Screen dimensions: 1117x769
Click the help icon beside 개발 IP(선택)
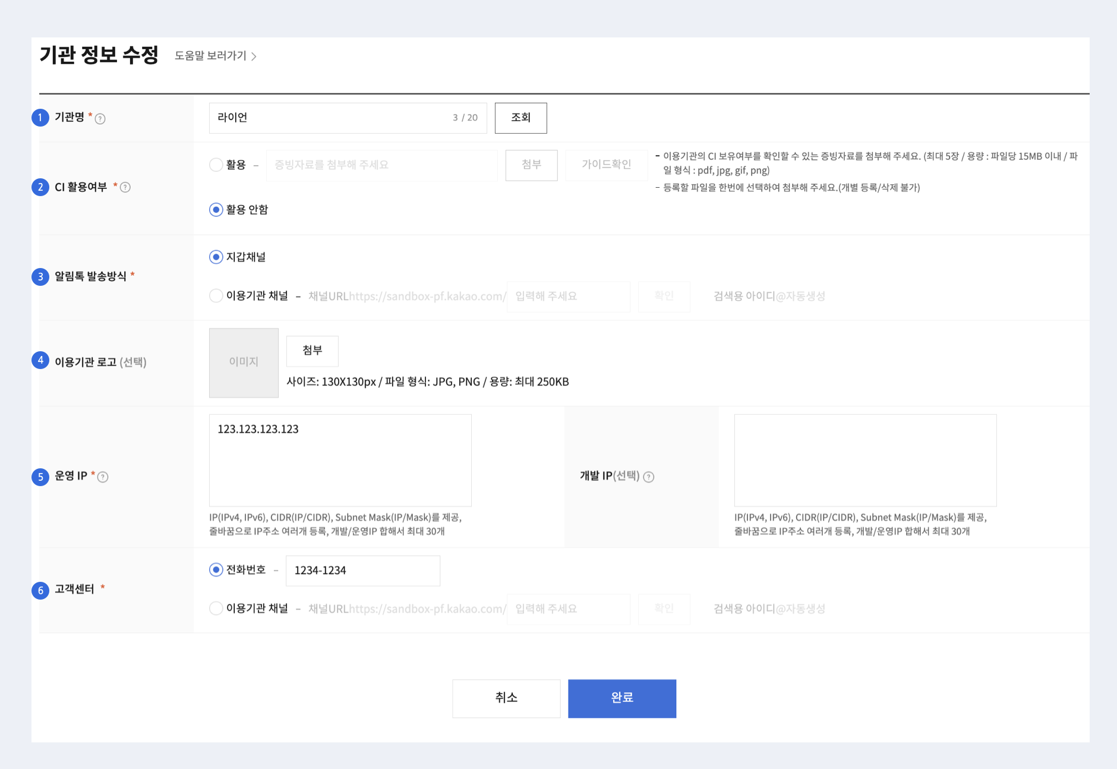(x=649, y=477)
